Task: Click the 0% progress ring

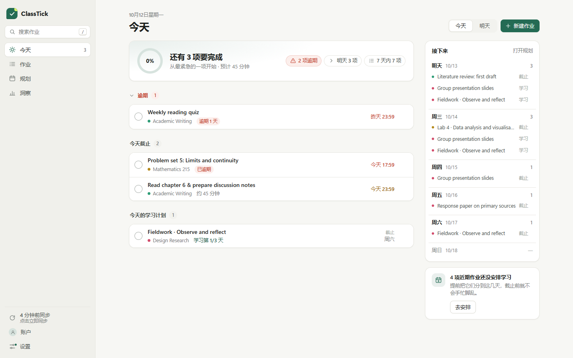Action: [150, 61]
